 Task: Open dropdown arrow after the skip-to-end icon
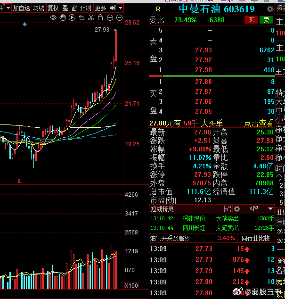coord(120,8)
